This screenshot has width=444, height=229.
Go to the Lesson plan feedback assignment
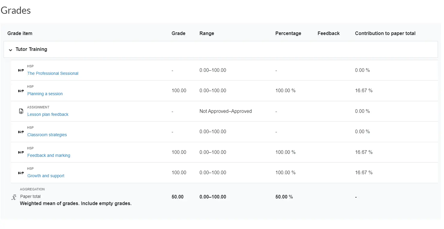48,114
